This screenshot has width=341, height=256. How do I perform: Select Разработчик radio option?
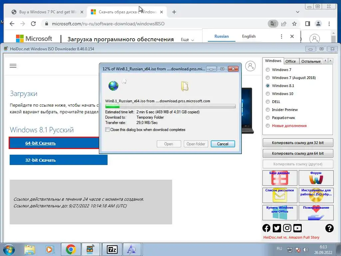click(x=268, y=118)
